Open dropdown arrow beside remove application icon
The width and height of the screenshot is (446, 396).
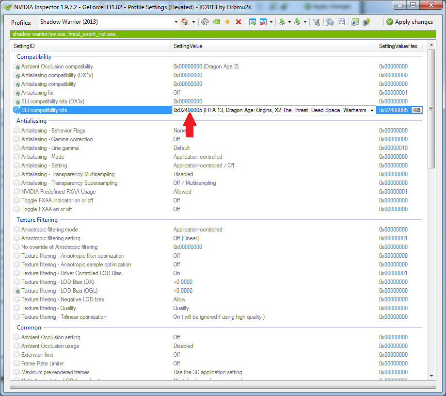[271, 22]
